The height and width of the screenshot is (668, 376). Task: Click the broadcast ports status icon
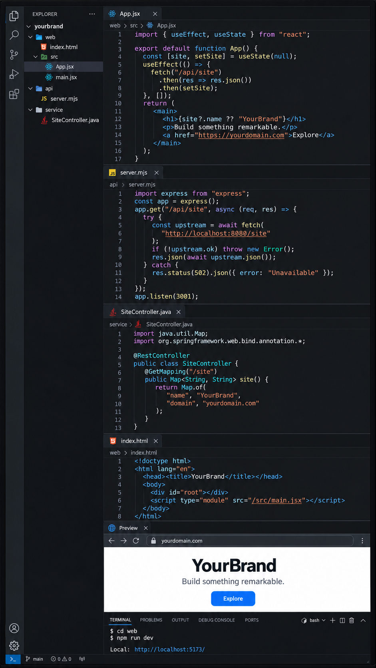[x=82, y=659]
